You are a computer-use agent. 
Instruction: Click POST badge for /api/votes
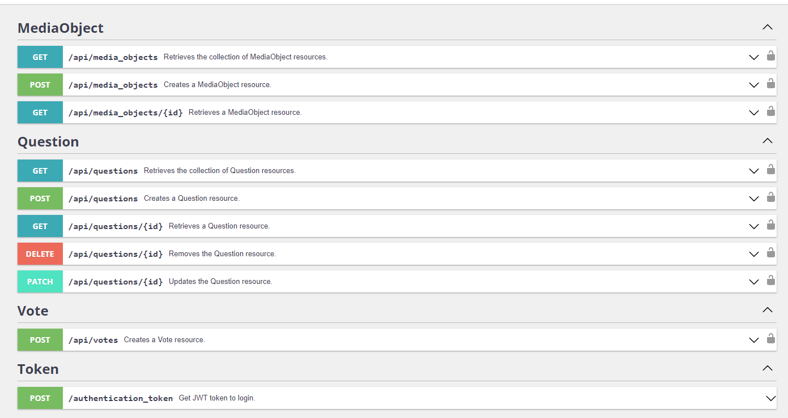coord(40,340)
